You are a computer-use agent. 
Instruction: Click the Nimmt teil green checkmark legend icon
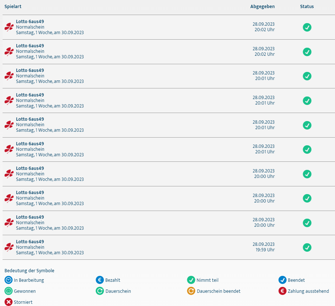click(191, 280)
